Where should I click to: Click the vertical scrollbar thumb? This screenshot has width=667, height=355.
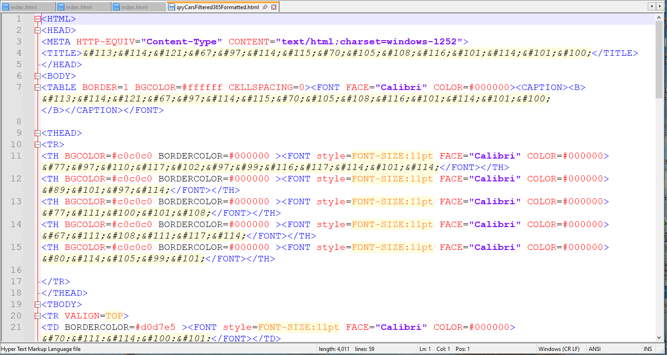(659, 59)
